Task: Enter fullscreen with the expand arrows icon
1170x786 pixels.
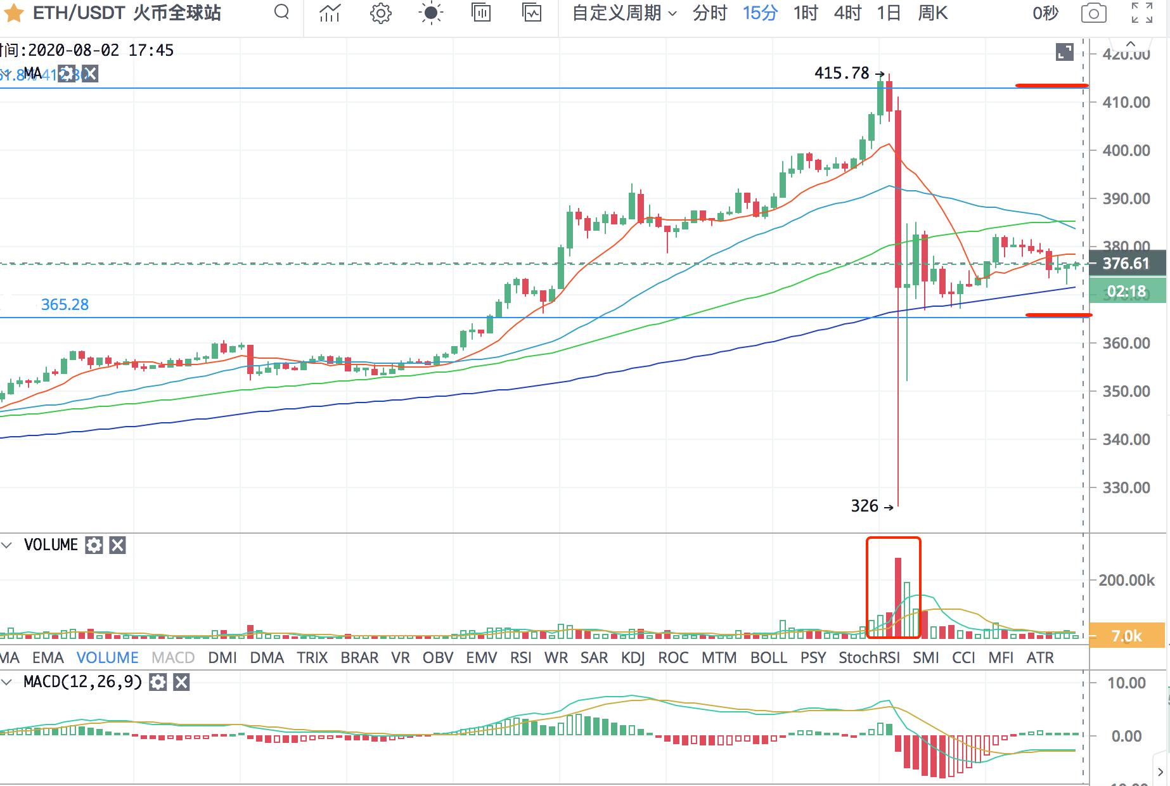Action: tap(1142, 13)
